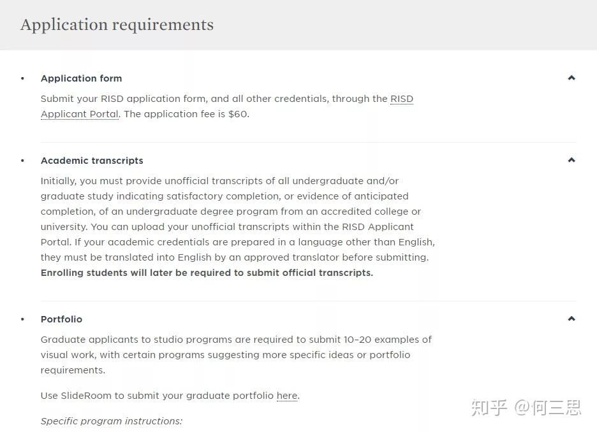
Task: Click the Application requirements page title
Action: coord(117,25)
